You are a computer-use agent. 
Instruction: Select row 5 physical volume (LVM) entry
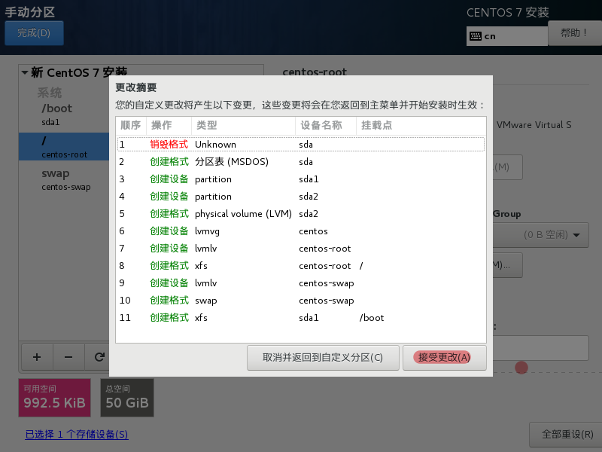(300, 214)
